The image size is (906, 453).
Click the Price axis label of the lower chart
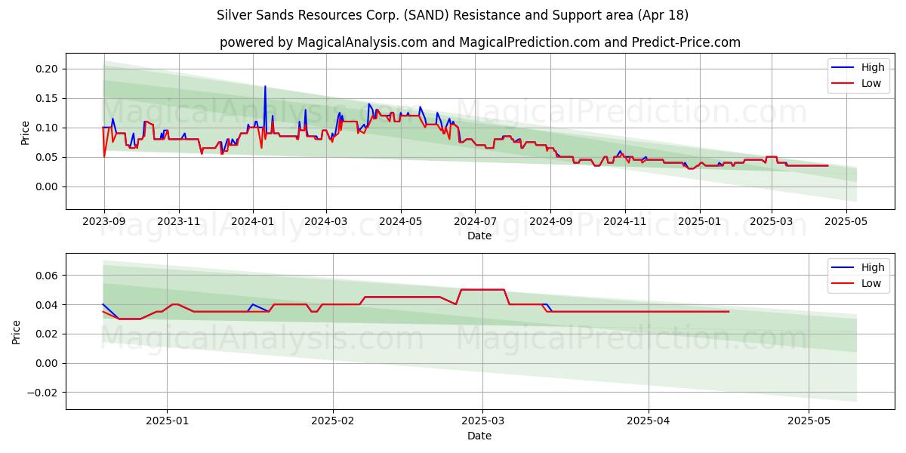click(x=17, y=331)
